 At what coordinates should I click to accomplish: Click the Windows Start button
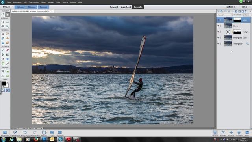pos(4,139)
